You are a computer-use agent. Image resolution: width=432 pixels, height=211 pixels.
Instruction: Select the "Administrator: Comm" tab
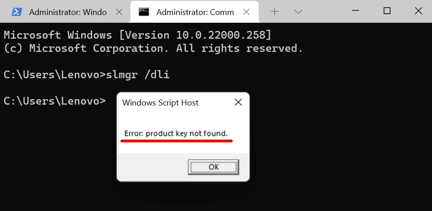[x=195, y=12]
